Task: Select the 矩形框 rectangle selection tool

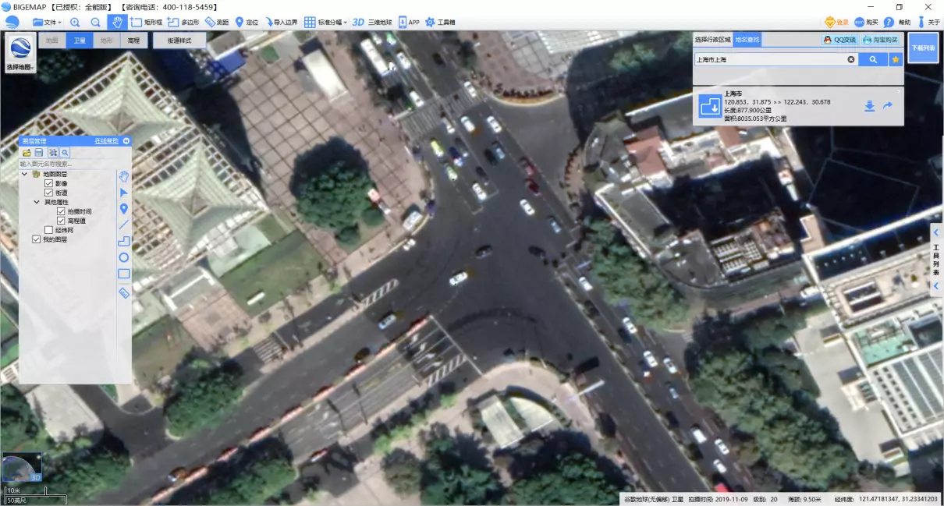Action: click(146, 23)
